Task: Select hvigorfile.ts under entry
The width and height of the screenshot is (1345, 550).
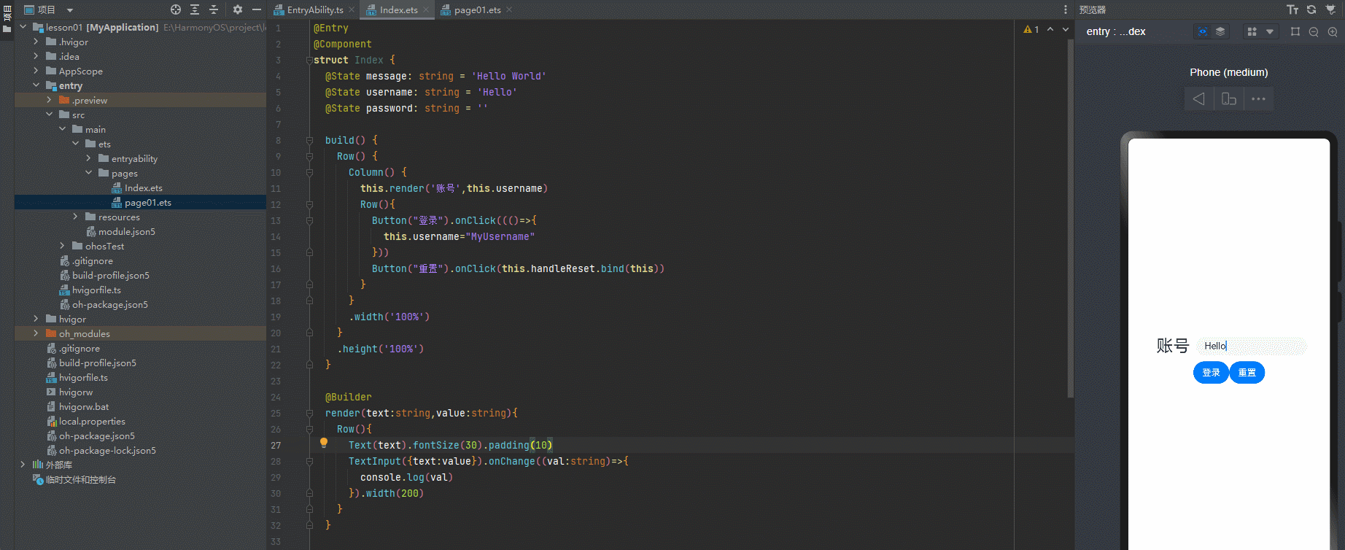Action: pyautogui.click(x=96, y=290)
